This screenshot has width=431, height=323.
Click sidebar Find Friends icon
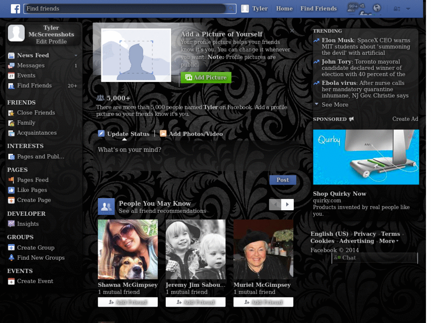(x=11, y=86)
